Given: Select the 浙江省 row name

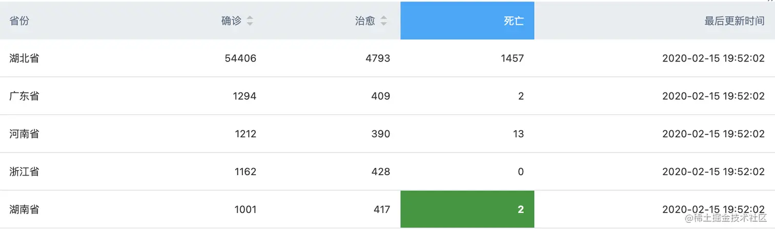Looking at the screenshot, I should click(x=24, y=172).
